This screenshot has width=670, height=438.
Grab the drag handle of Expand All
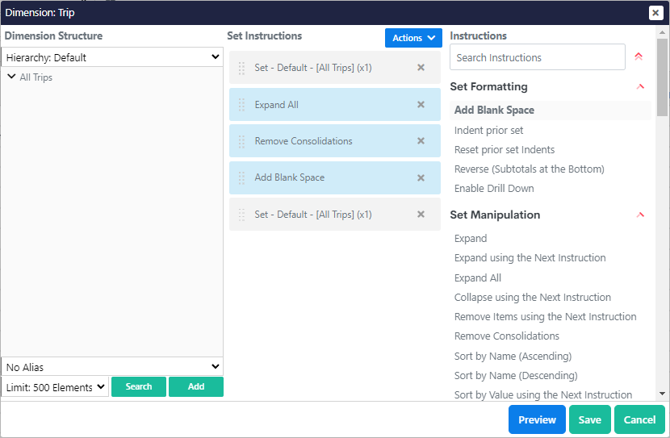[x=241, y=105]
